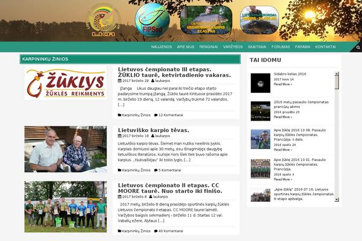Open the FIPSed globe logo
The height and width of the screenshot is (241, 362).
point(153,20)
